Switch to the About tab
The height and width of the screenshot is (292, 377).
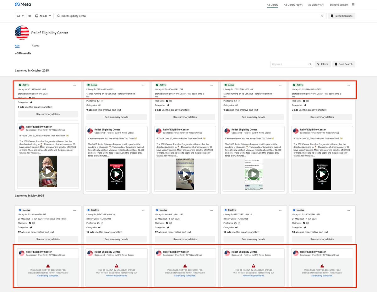coord(35,46)
